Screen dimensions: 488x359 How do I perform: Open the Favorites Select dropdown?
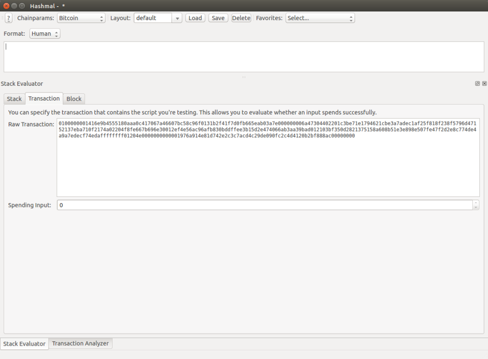click(320, 18)
